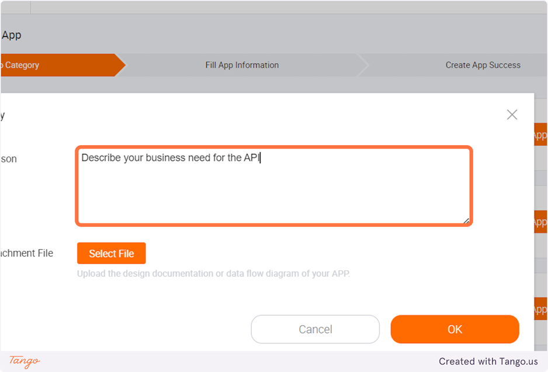
Task: Open the Tango logo in footer
Action: tap(25, 361)
